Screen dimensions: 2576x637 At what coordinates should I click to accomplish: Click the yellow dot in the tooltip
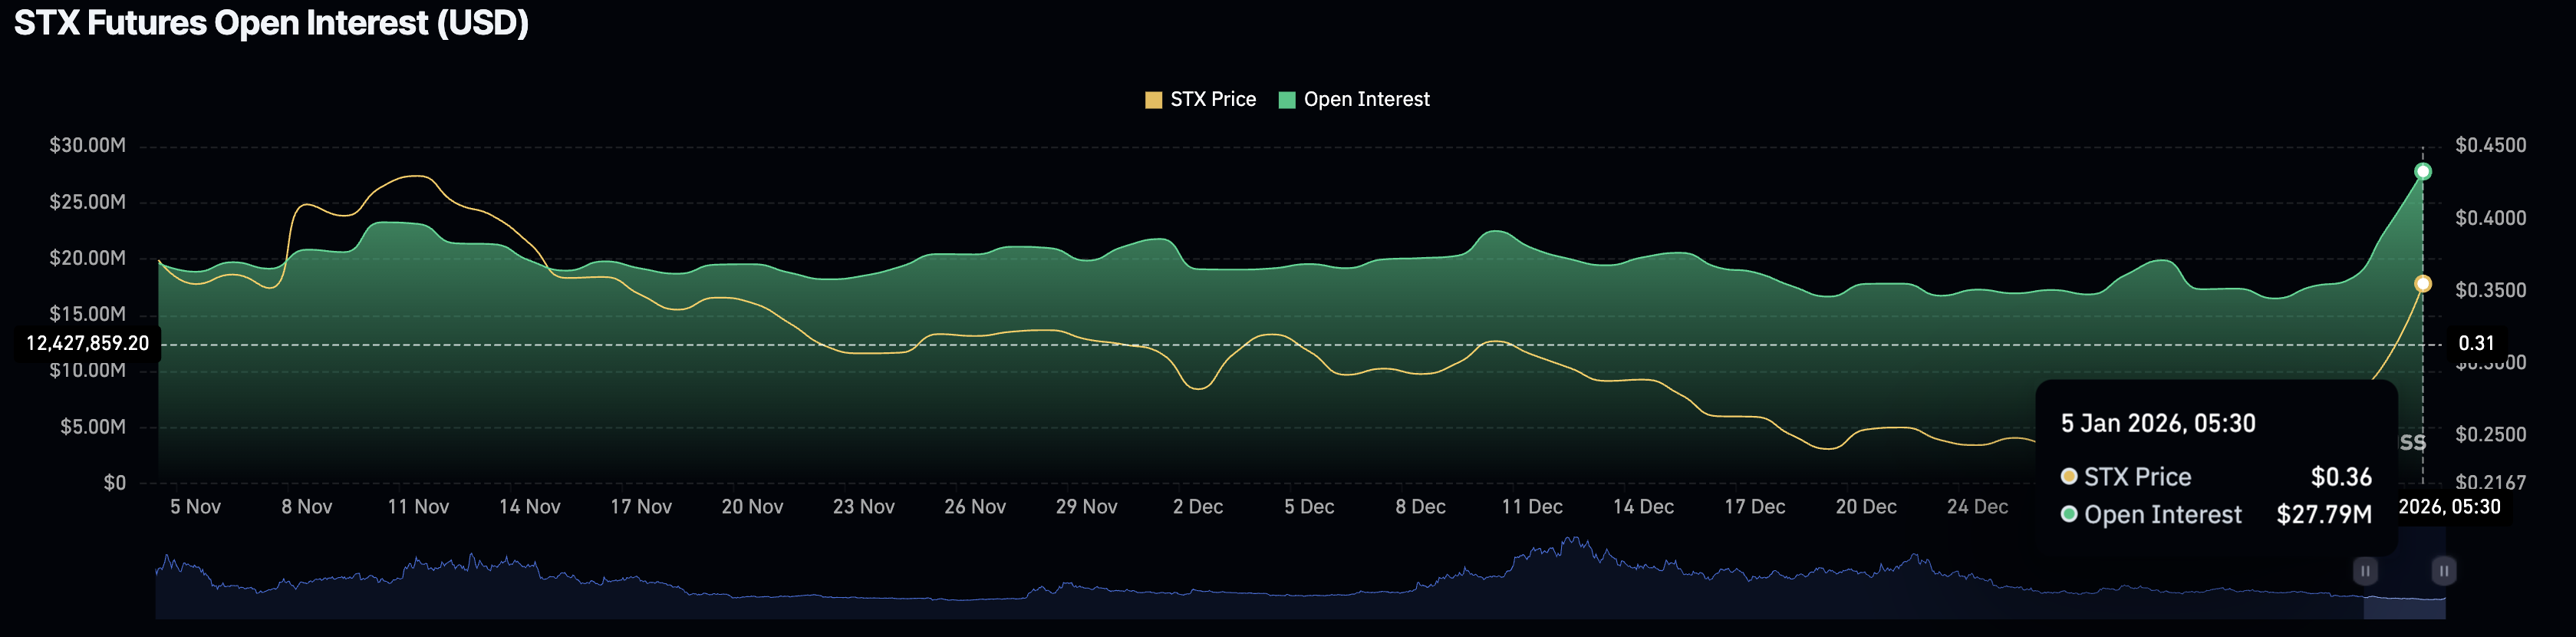coord(2069,477)
